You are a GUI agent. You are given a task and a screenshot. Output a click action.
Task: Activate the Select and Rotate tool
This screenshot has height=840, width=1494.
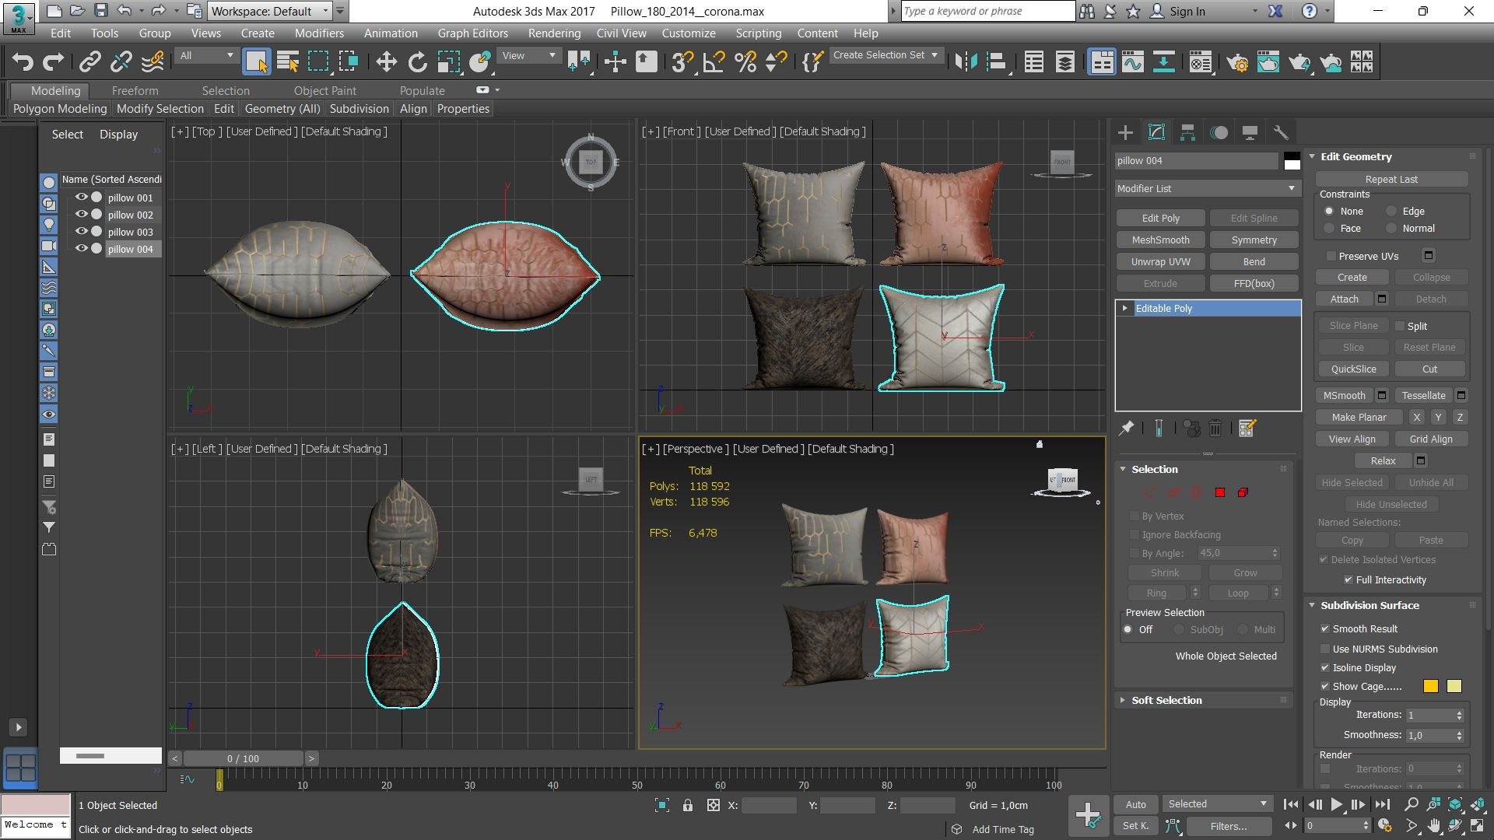click(x=418, y=62)
